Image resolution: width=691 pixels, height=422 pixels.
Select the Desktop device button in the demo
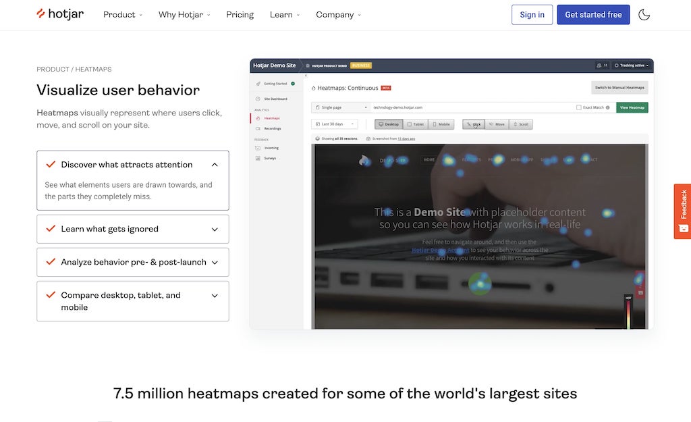[389, 124]
